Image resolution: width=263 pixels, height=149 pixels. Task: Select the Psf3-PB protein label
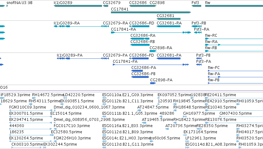(203, 55)
